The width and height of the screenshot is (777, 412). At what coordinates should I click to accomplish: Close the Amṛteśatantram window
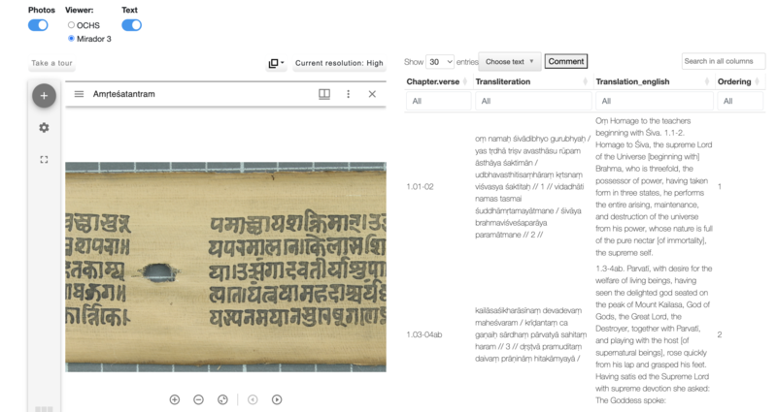pos(372,94)
